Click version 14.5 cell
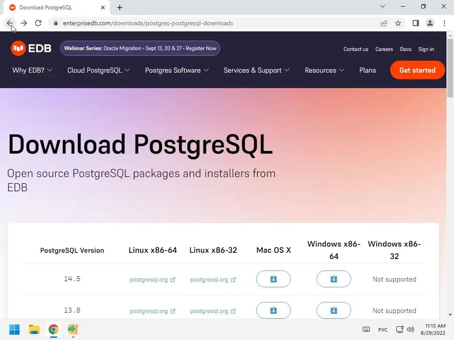Viewport: 454px width, 340px height. click(72, 279)
